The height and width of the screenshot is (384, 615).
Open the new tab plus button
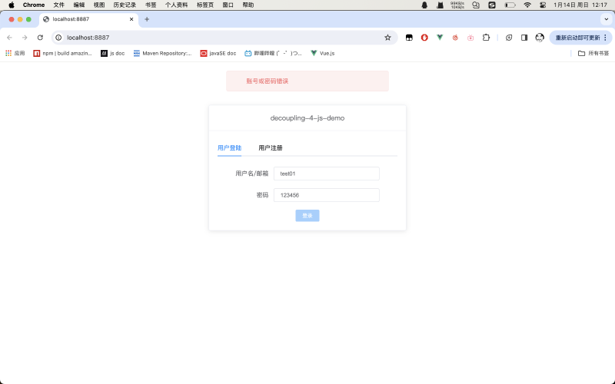(147, 19)
